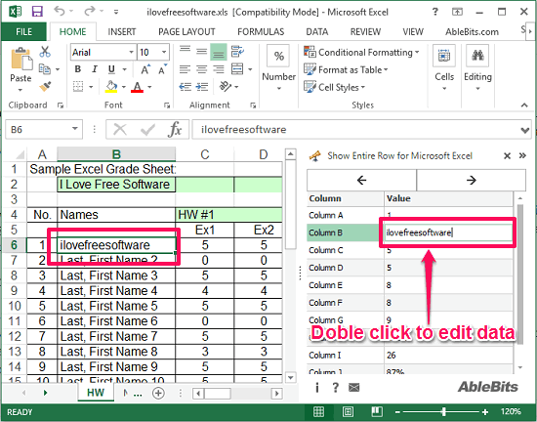Open Format as Table menu
Viewport: 537px width, 422px height.
tap(346, 69)
